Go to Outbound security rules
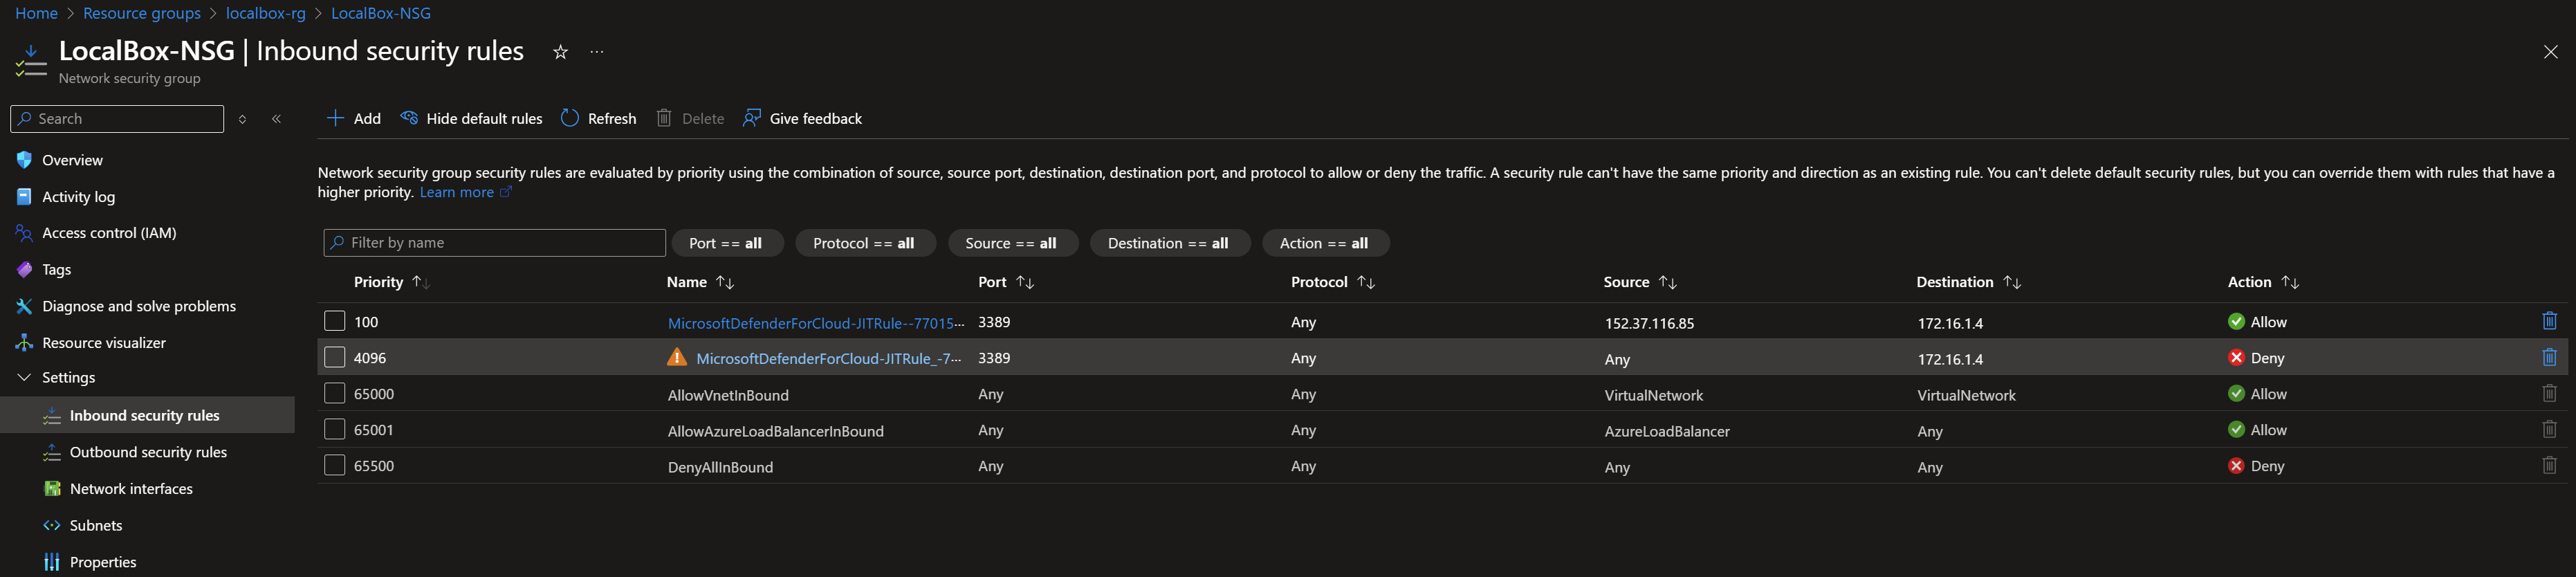The image size is (2576, 577). point(148,452)
